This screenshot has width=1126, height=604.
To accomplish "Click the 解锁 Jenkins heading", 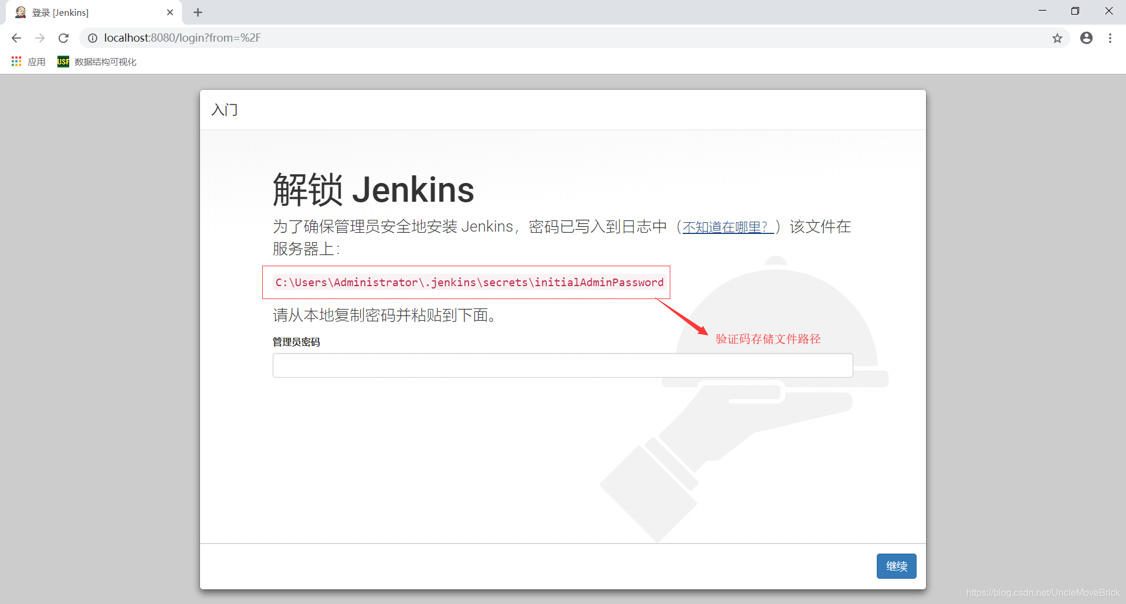I will 374,190.
